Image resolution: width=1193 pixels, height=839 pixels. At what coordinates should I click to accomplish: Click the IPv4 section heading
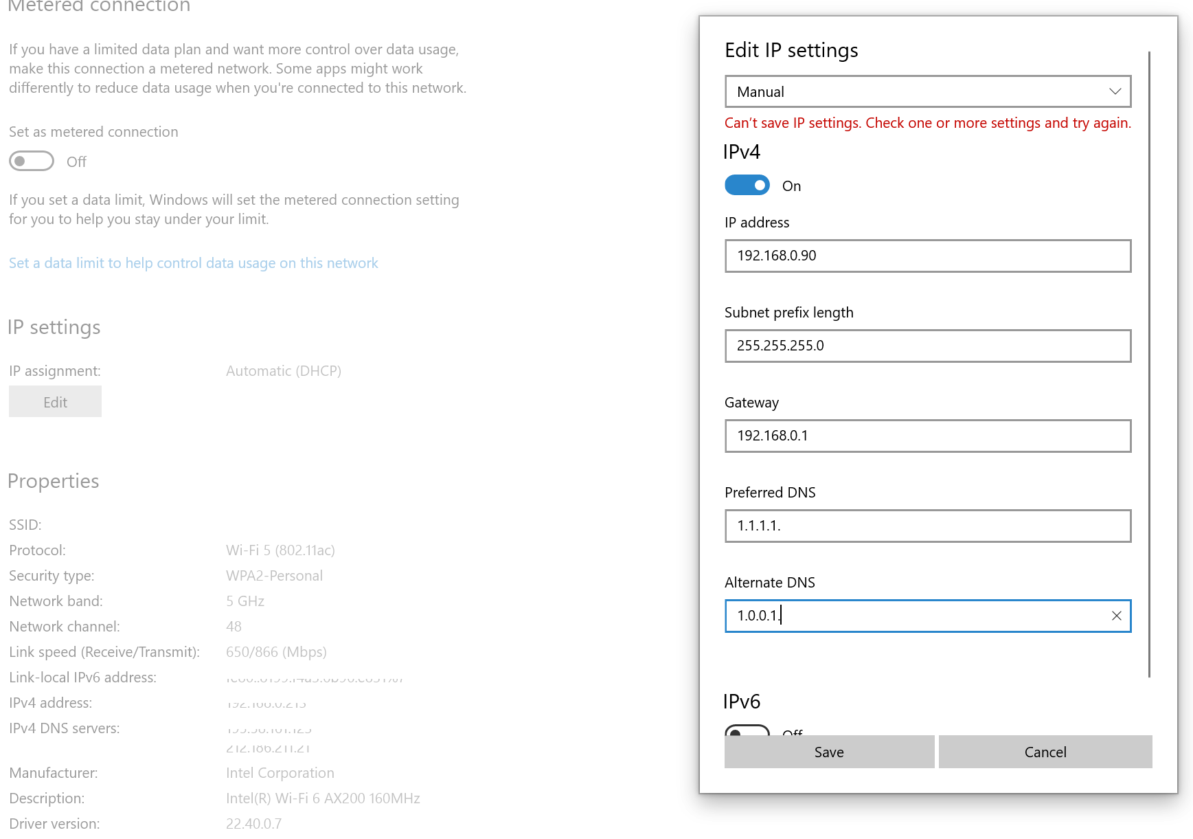742,152
